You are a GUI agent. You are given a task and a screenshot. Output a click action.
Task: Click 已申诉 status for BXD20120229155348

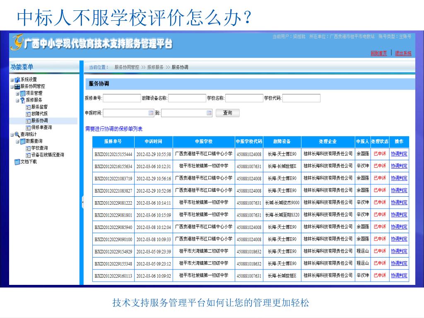click(x=380, y=263)
